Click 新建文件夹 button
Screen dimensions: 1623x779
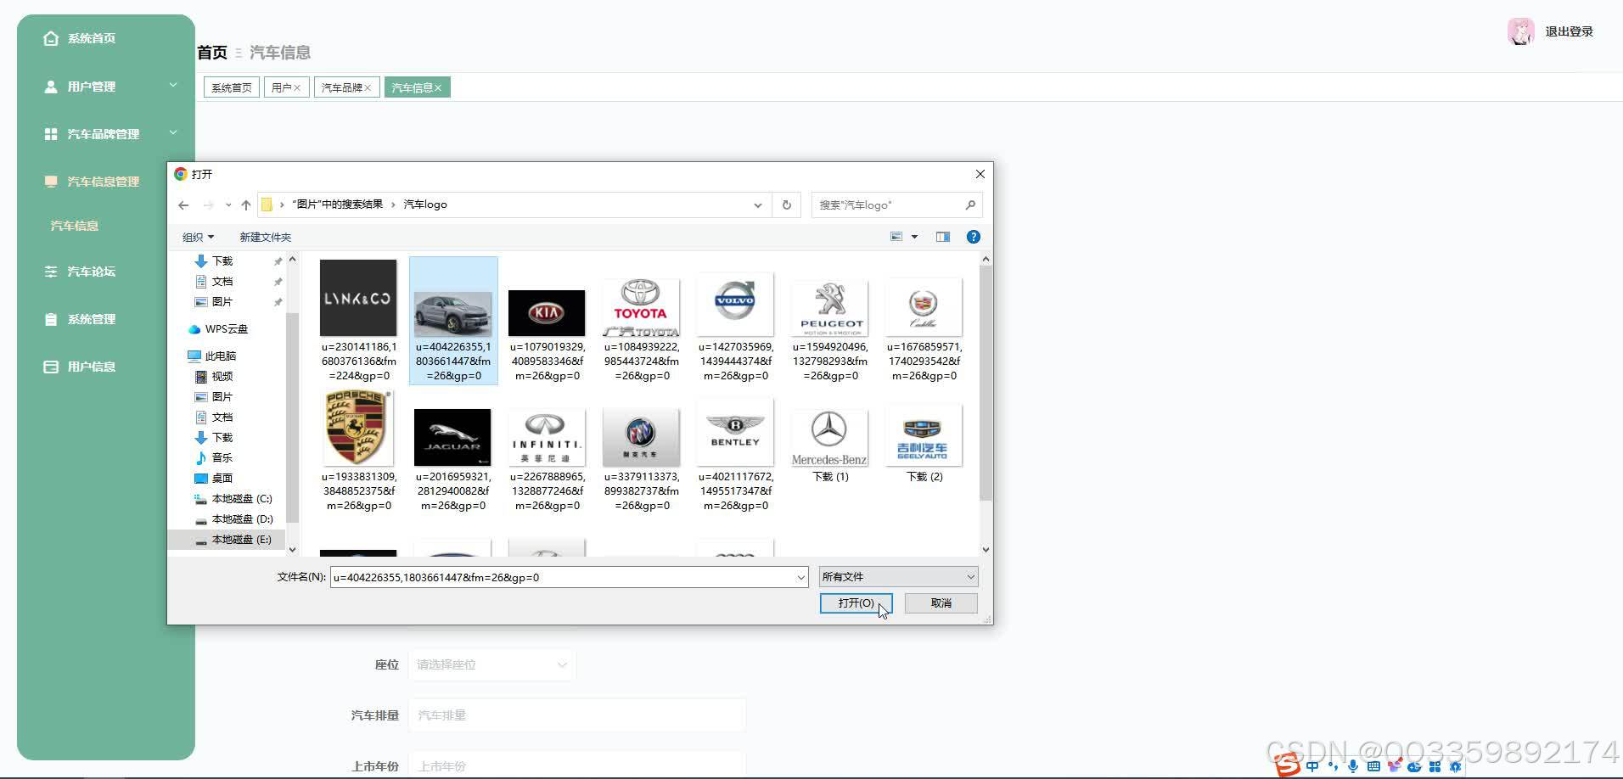click(x=265, y=237)
